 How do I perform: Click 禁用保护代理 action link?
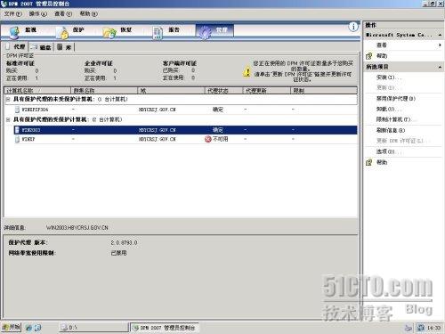coord(396,98)
